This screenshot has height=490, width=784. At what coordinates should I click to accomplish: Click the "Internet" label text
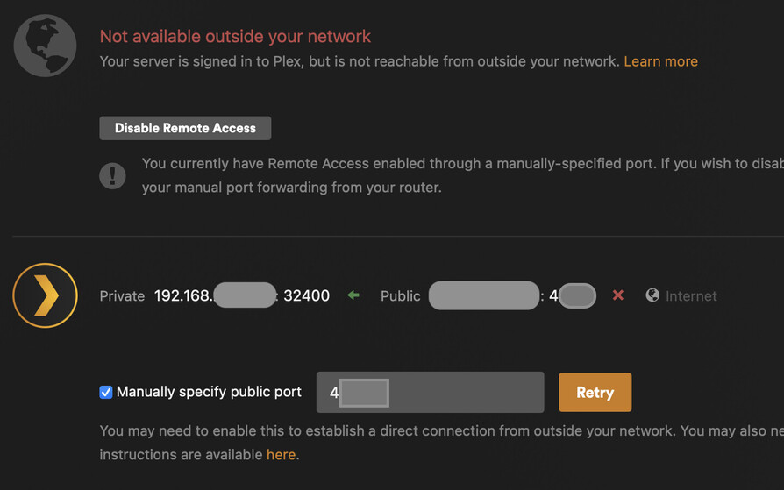coord(691,296)
